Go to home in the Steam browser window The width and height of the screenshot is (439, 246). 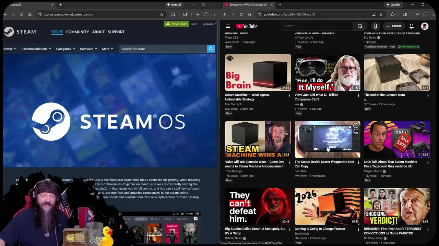pyautogui.click(x=30, y=14)
